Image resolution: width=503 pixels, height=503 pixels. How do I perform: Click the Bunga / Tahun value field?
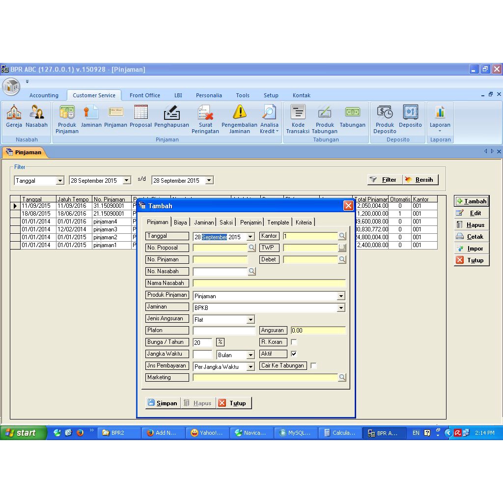tap(202, 342)
